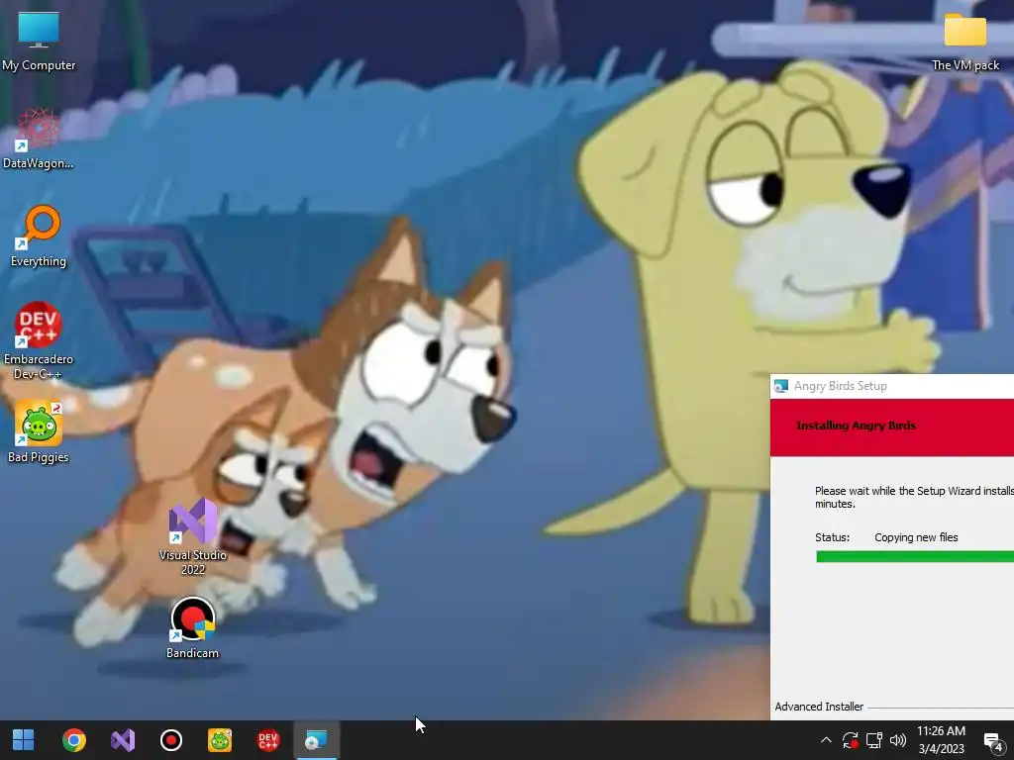The image size is (1014, 760).
Task: Select the Everything search shortcut
Action: pyautogui.click(x=39, y=237)
